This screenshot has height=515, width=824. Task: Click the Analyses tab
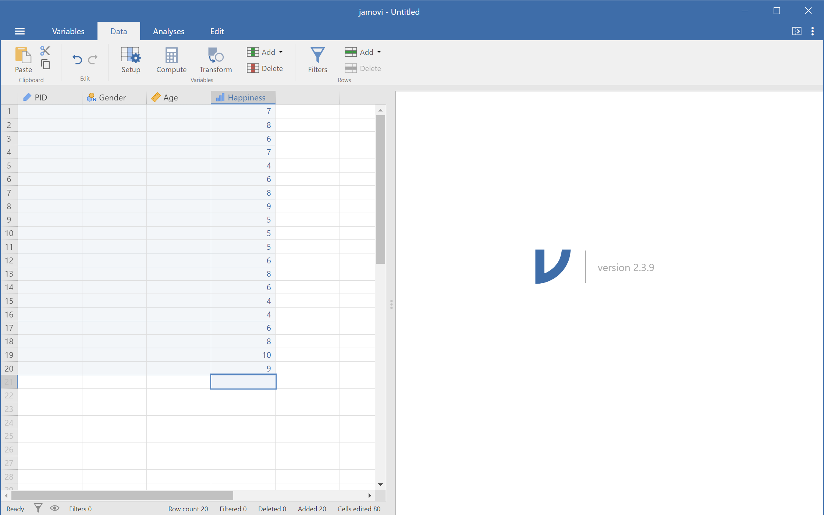point(168,31)
